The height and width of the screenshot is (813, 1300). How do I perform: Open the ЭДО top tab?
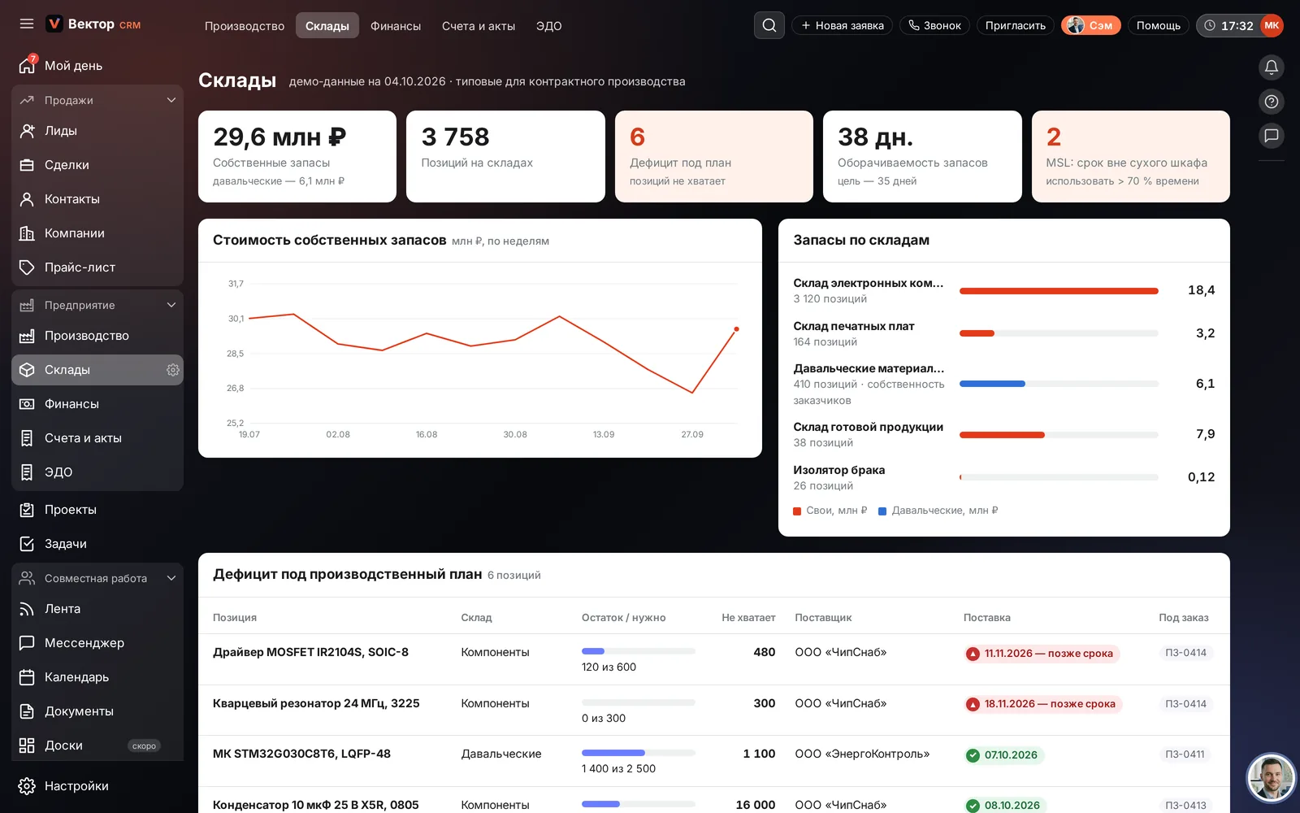(x=548, y=26)
